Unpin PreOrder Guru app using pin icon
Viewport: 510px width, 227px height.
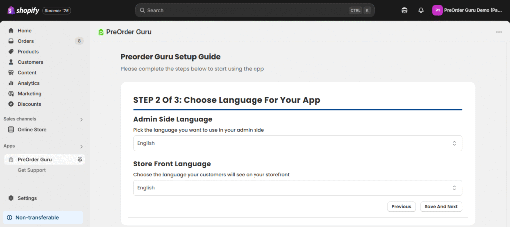click(x=80, y=160)
